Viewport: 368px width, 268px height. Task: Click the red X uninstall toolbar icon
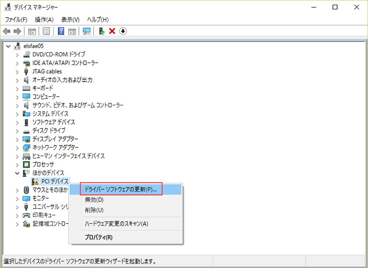point(112,31)
